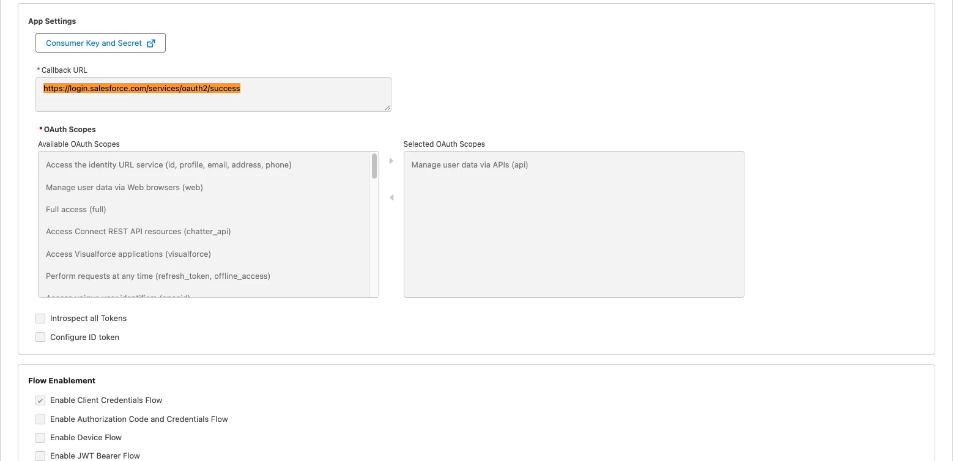Click into the Callback URL field
Viewport: 953px width, 461px height.
click(x=213, y=94)
